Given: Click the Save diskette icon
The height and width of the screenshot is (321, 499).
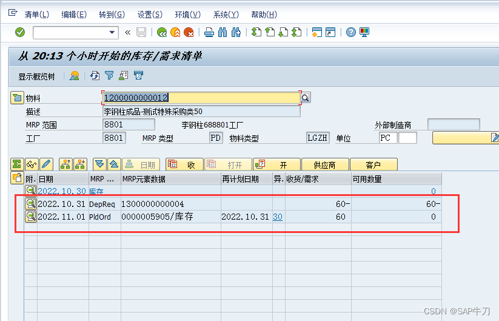Looking at the screenshot, I should click(x=141, y=33).
